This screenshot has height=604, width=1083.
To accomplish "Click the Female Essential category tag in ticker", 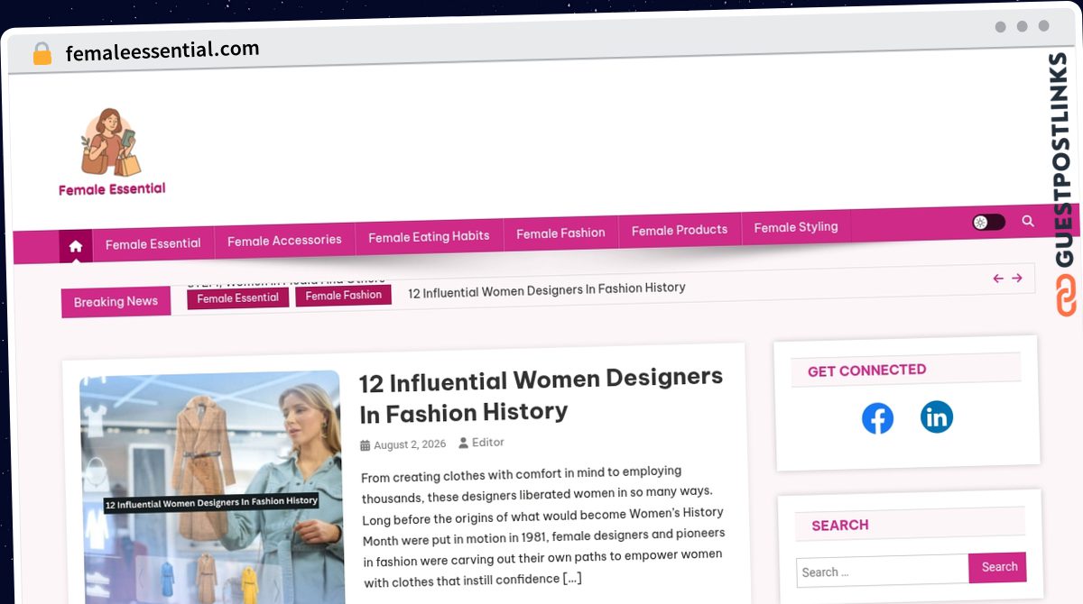I will (x=238, y=297).
